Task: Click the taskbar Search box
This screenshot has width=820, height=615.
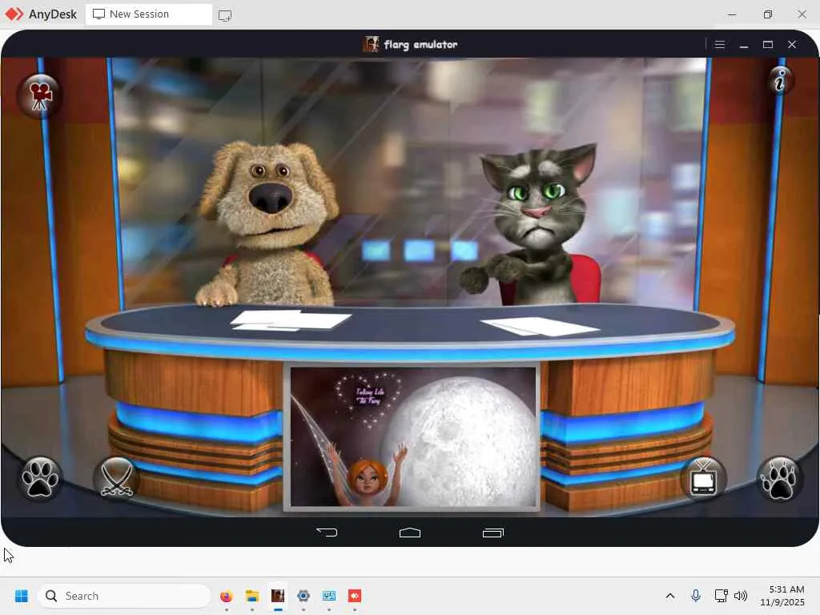Action: [124, 596]
